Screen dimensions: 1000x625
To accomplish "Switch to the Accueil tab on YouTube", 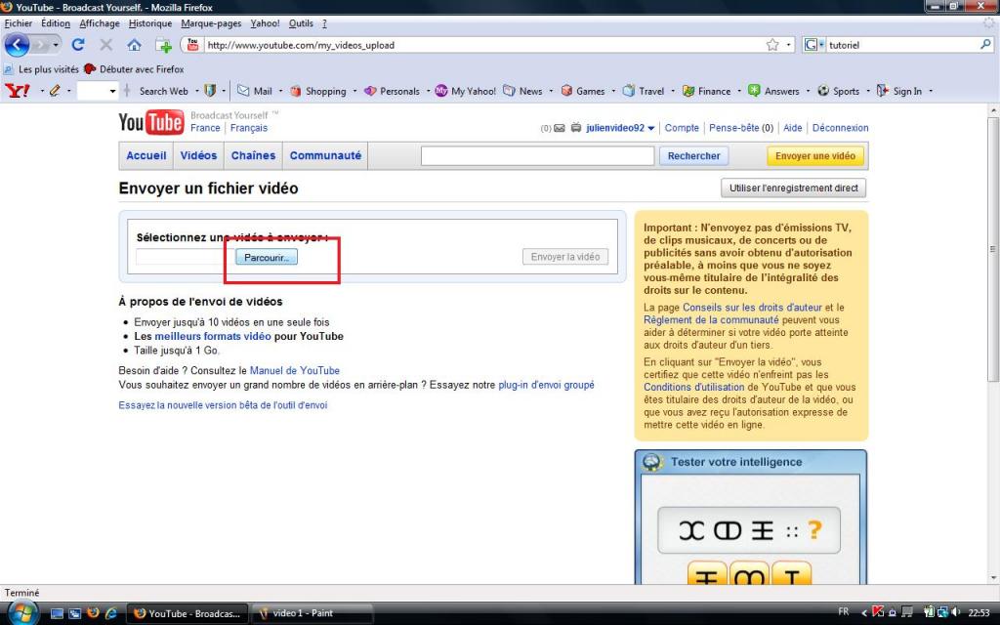I will 146,155.
